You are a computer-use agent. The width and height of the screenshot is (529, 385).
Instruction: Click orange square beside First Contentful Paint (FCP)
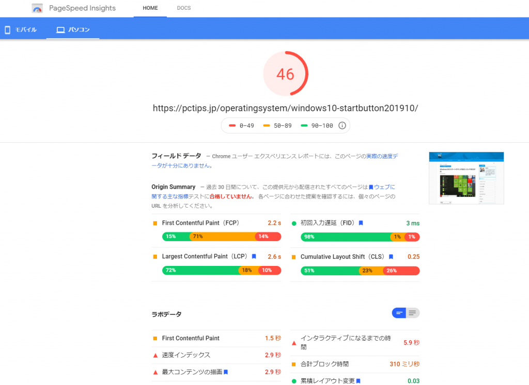155,223
